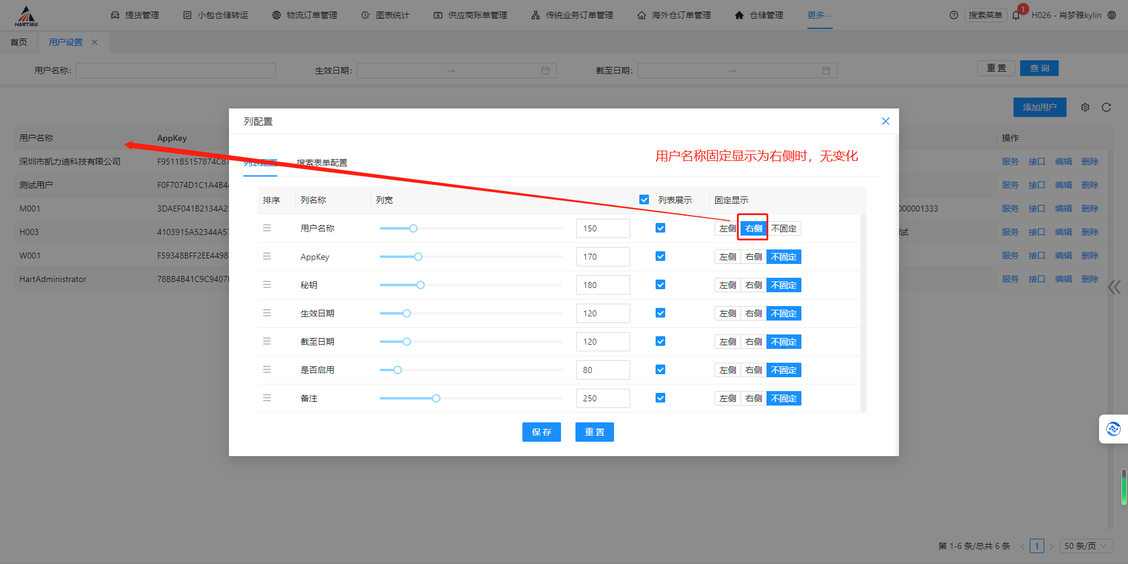Open the 仓储管理 menu item

point(765,15)
